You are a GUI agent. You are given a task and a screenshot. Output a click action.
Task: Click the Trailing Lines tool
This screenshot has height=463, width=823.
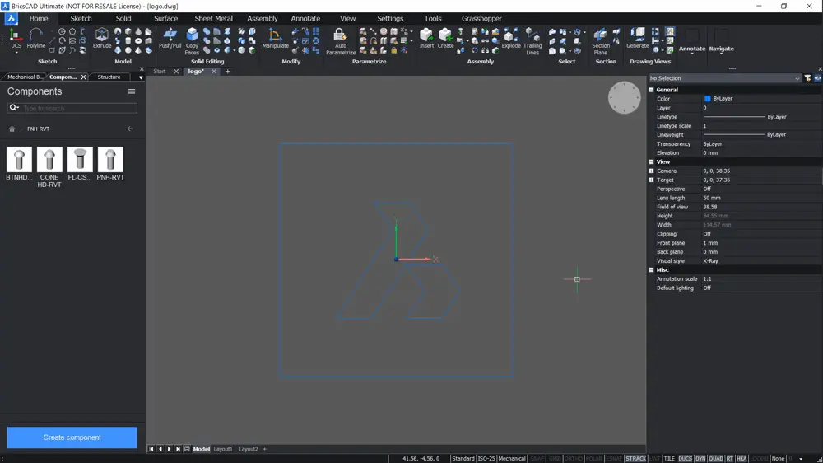pos(532,41)
